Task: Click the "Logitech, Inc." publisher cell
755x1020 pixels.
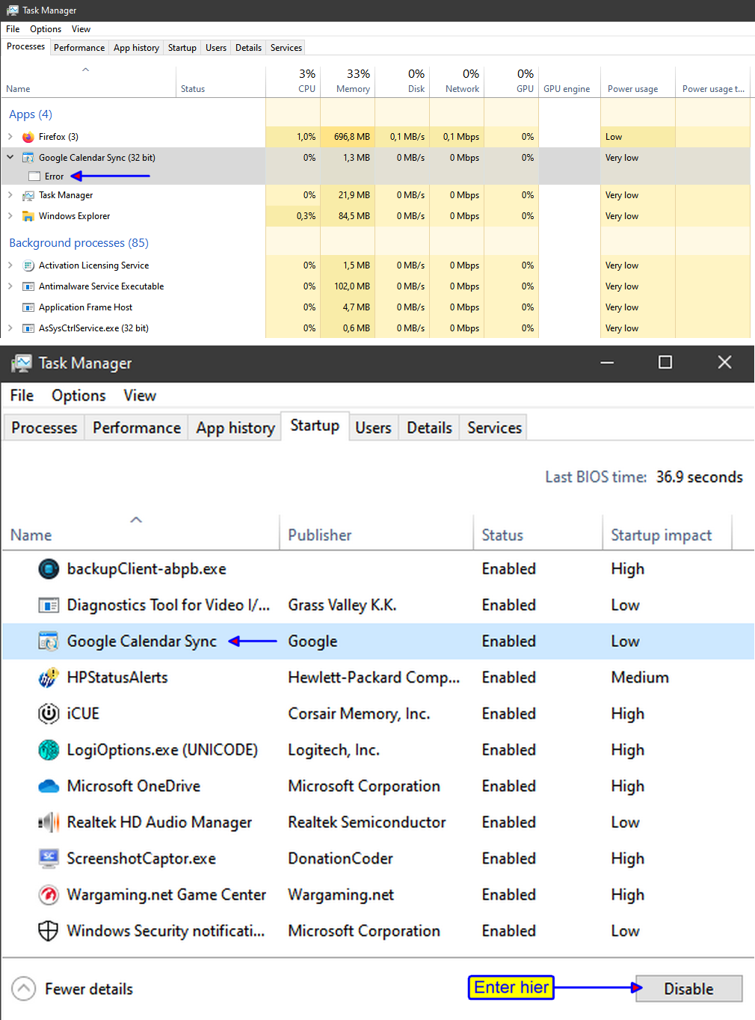Action: 333,750
